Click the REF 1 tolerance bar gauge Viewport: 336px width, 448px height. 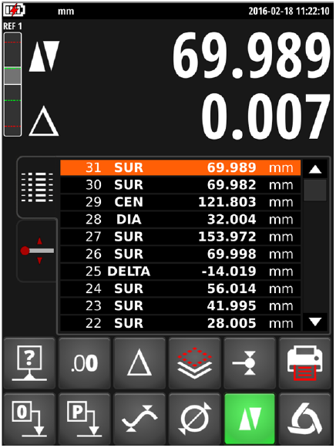tap(12, 84)
